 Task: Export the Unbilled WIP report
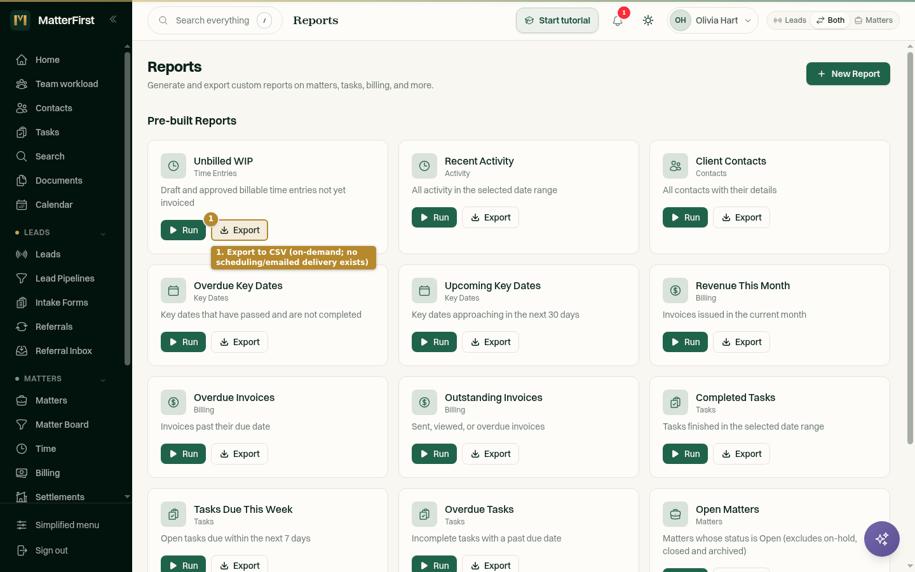click(240, 230)
